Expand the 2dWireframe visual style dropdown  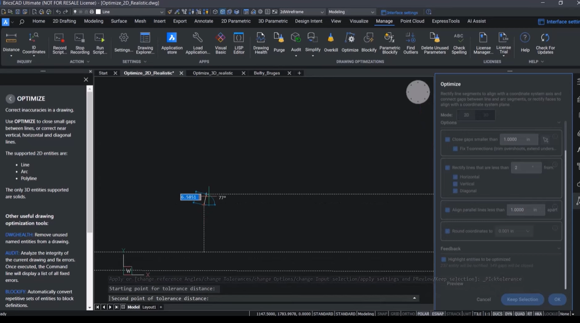[322, 12]
